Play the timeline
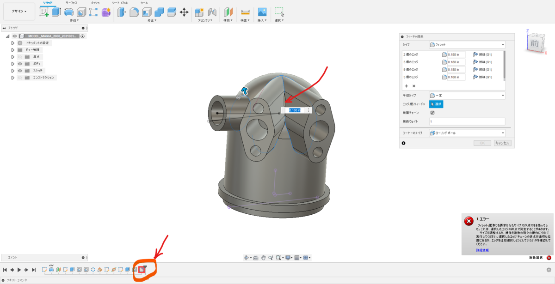555x284 pixels. 19,270
